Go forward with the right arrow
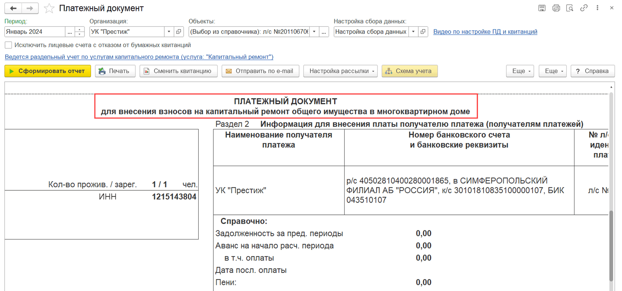 30,8
